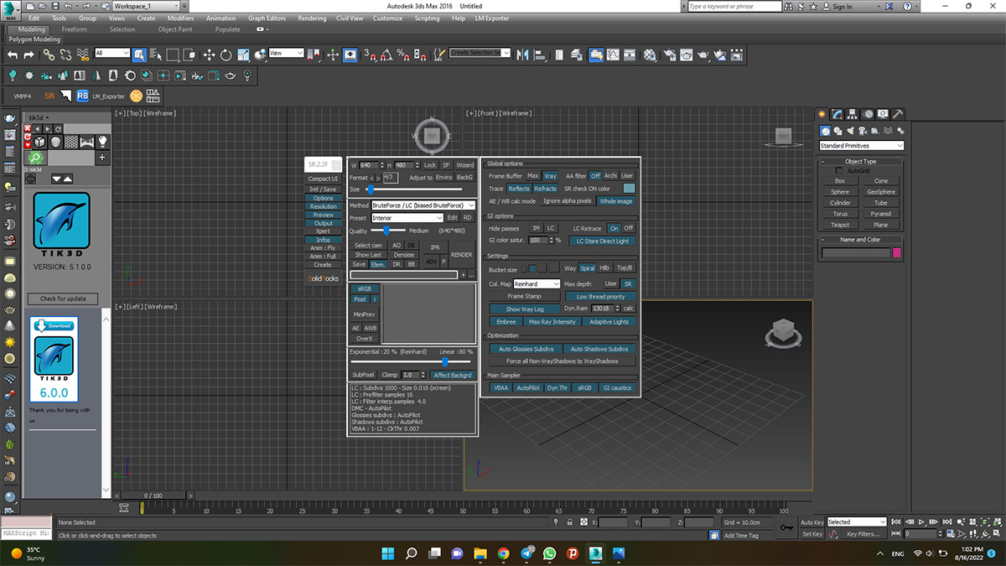Viewport: 1006px width, 566px height.
Task: Click the object name input field
Action: coord(855,252)
